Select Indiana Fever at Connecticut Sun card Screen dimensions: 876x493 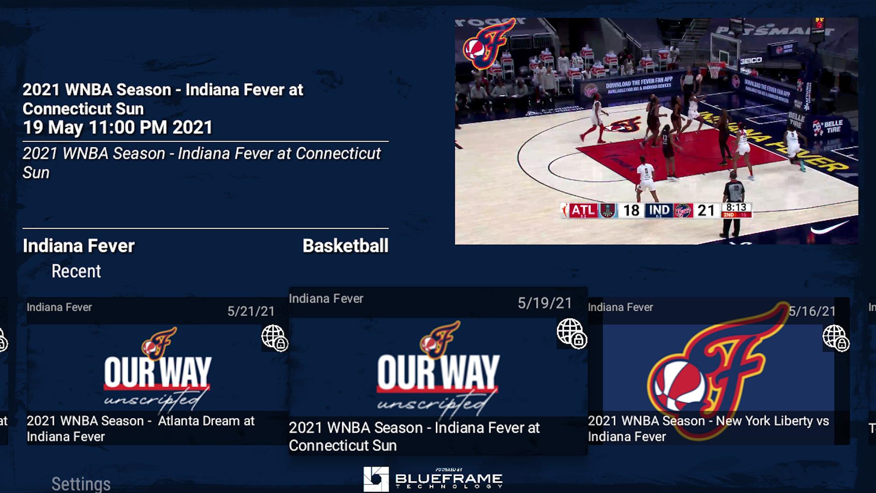coord(438,371)
